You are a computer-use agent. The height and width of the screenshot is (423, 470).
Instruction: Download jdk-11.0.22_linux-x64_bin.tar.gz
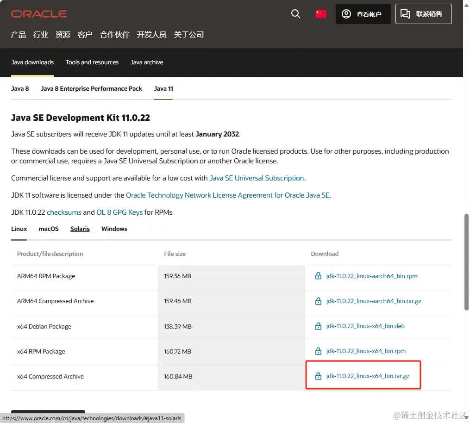pos(368,376)
